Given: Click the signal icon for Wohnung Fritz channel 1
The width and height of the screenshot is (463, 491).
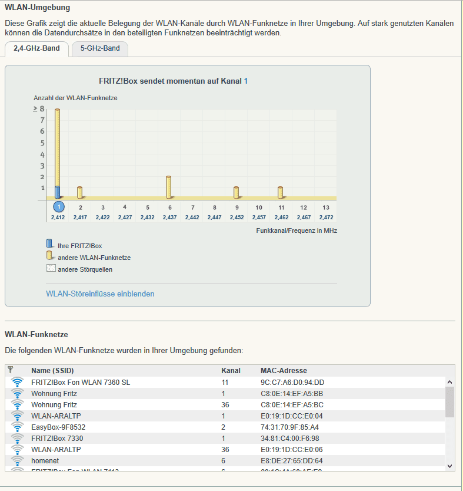Looking at the screenshot, I should coord(17,394).
